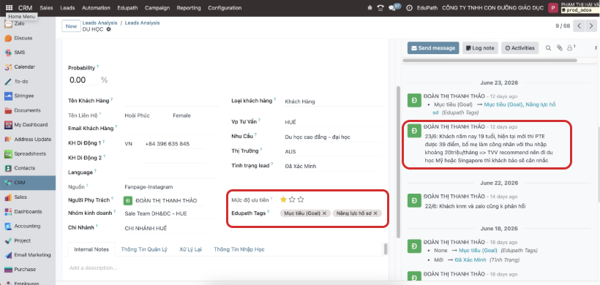Viewport: 600px width, 285px height.
Task: Switch to Thông Tin Nhập Học tab
Action: point(239,249)
